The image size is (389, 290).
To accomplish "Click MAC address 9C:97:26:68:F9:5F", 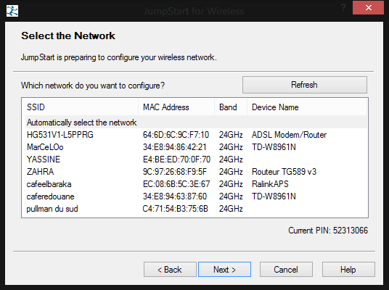I will [175, 172].
